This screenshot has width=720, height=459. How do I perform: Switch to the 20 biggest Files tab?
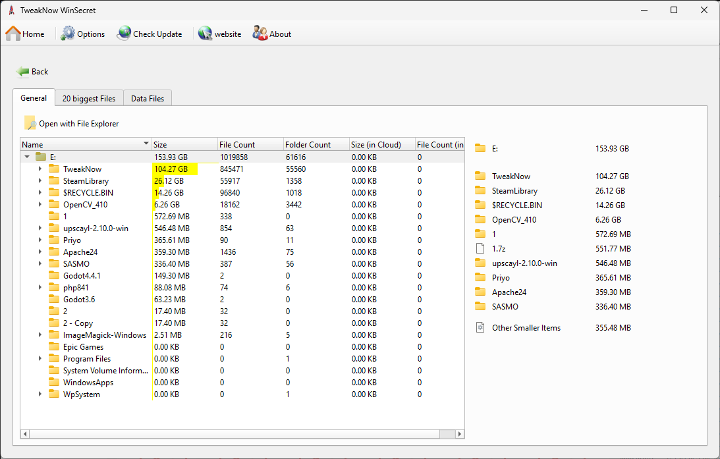point(89,98)
